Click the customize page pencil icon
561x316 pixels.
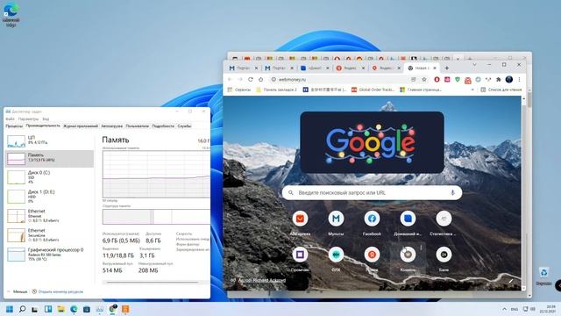coord(511,281)
